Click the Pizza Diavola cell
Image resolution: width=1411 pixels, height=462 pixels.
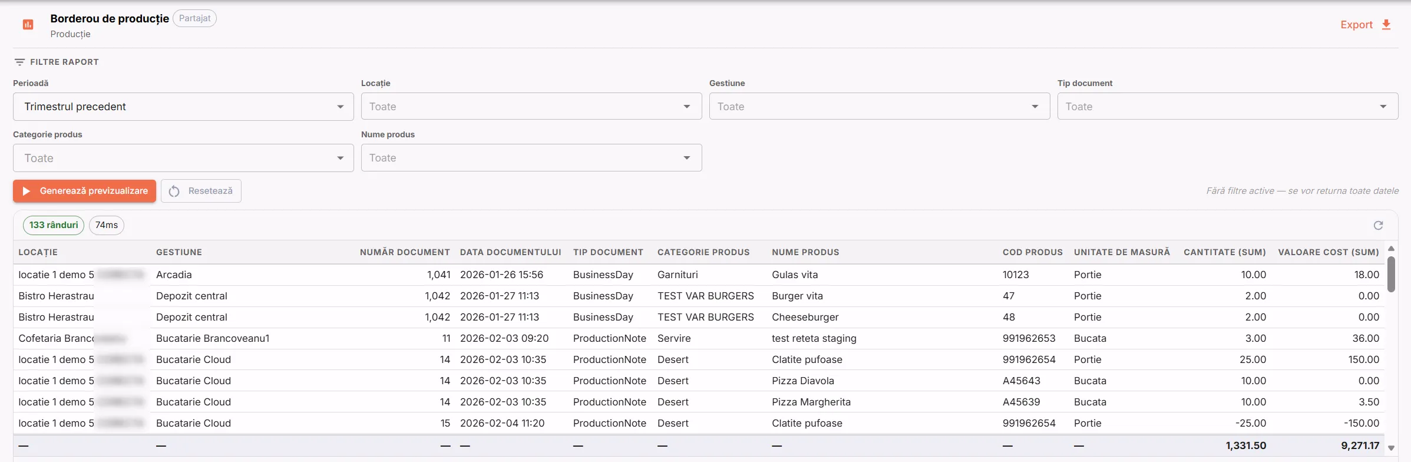coord(803,381)
